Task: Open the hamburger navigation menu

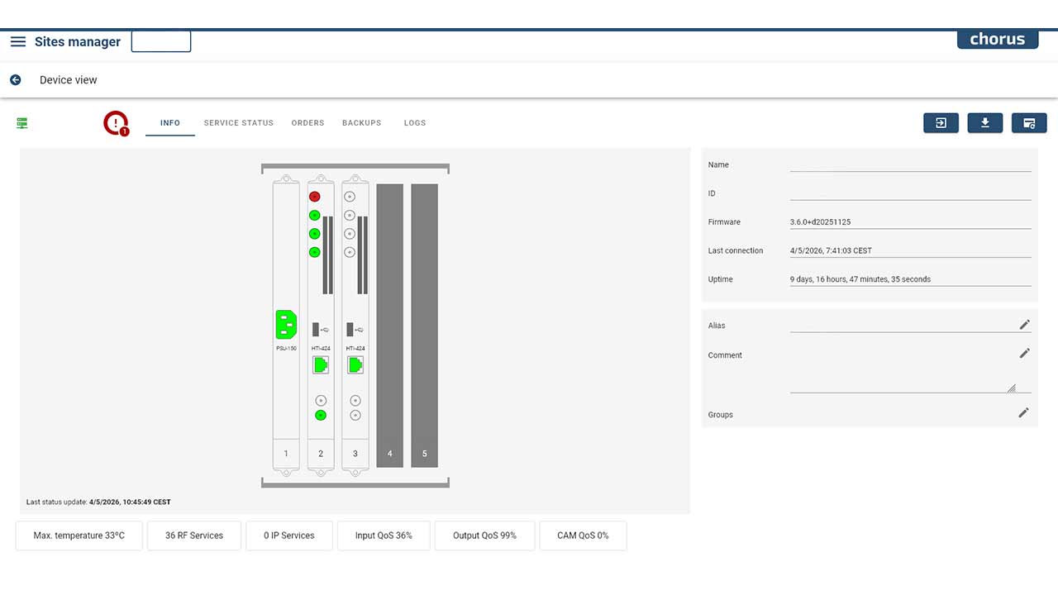Action: click(18, 41)
